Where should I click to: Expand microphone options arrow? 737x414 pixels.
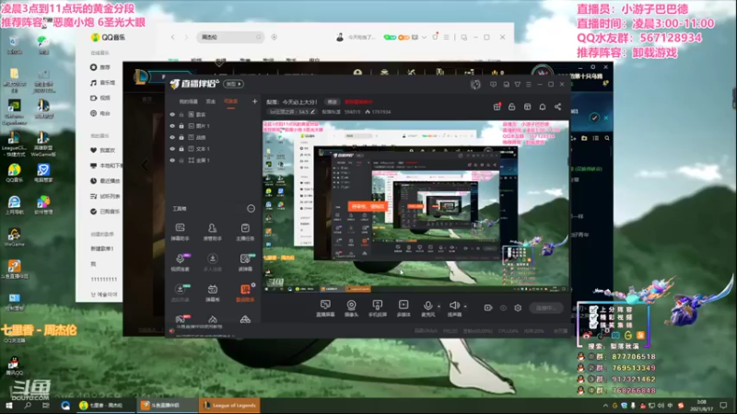[439, 306]
